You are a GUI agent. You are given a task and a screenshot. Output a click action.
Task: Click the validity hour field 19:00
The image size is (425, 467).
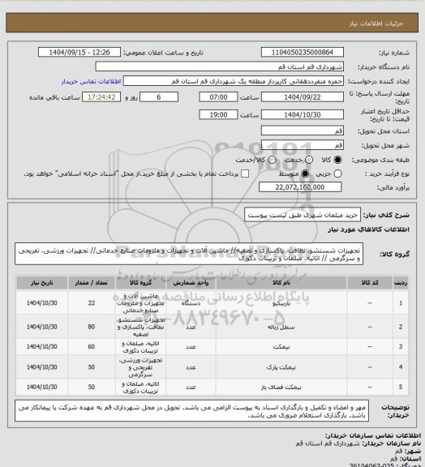point(218,114)
